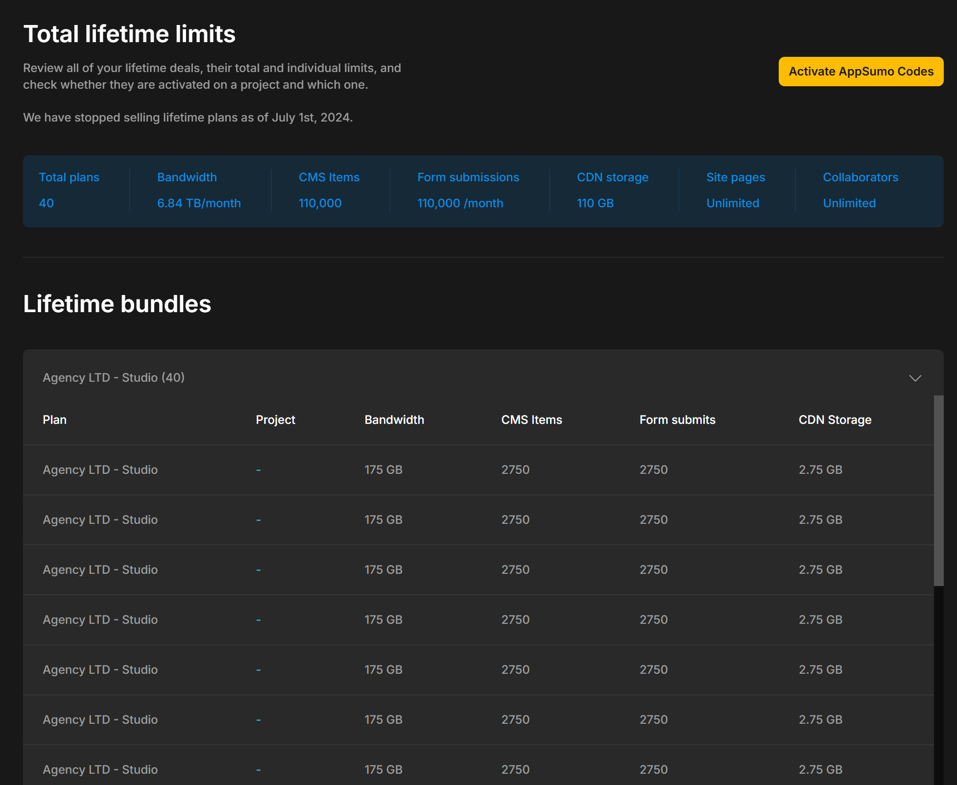The image size is (957, 785).
Task: Click the Activate AppSumo Codes button
Action: (861, 72)
